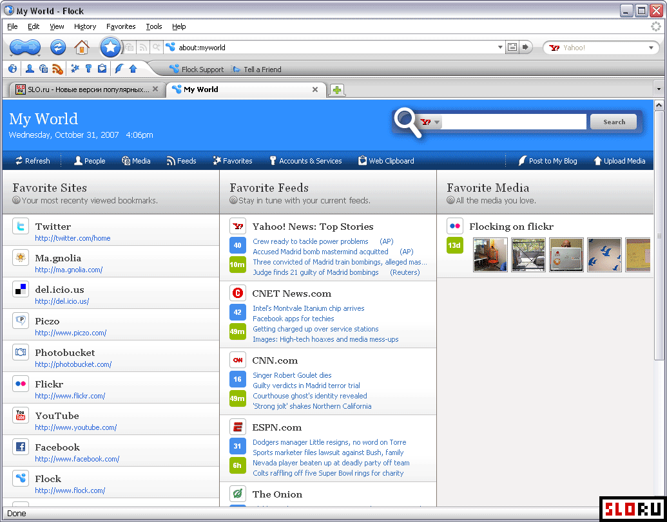Click the media stream icon in address bar
This screenshot has width=667, height=522.
pyautogui.click(x=130, y=48)
